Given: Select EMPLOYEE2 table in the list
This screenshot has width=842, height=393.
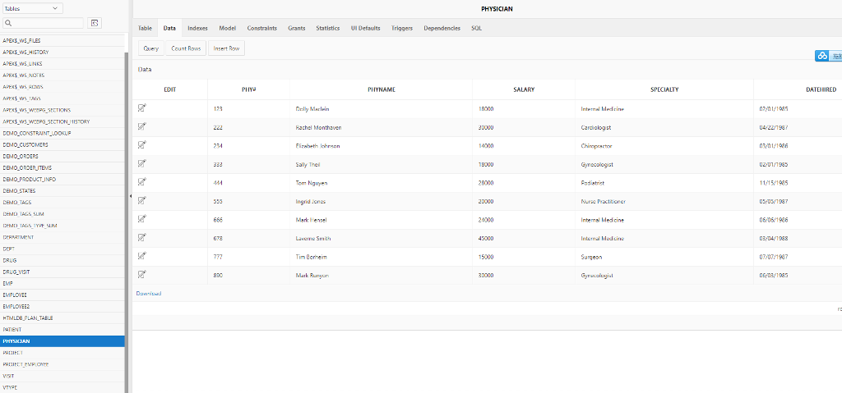Looking at the screenshot, I should pyautogui.click(x=62, y=306).
